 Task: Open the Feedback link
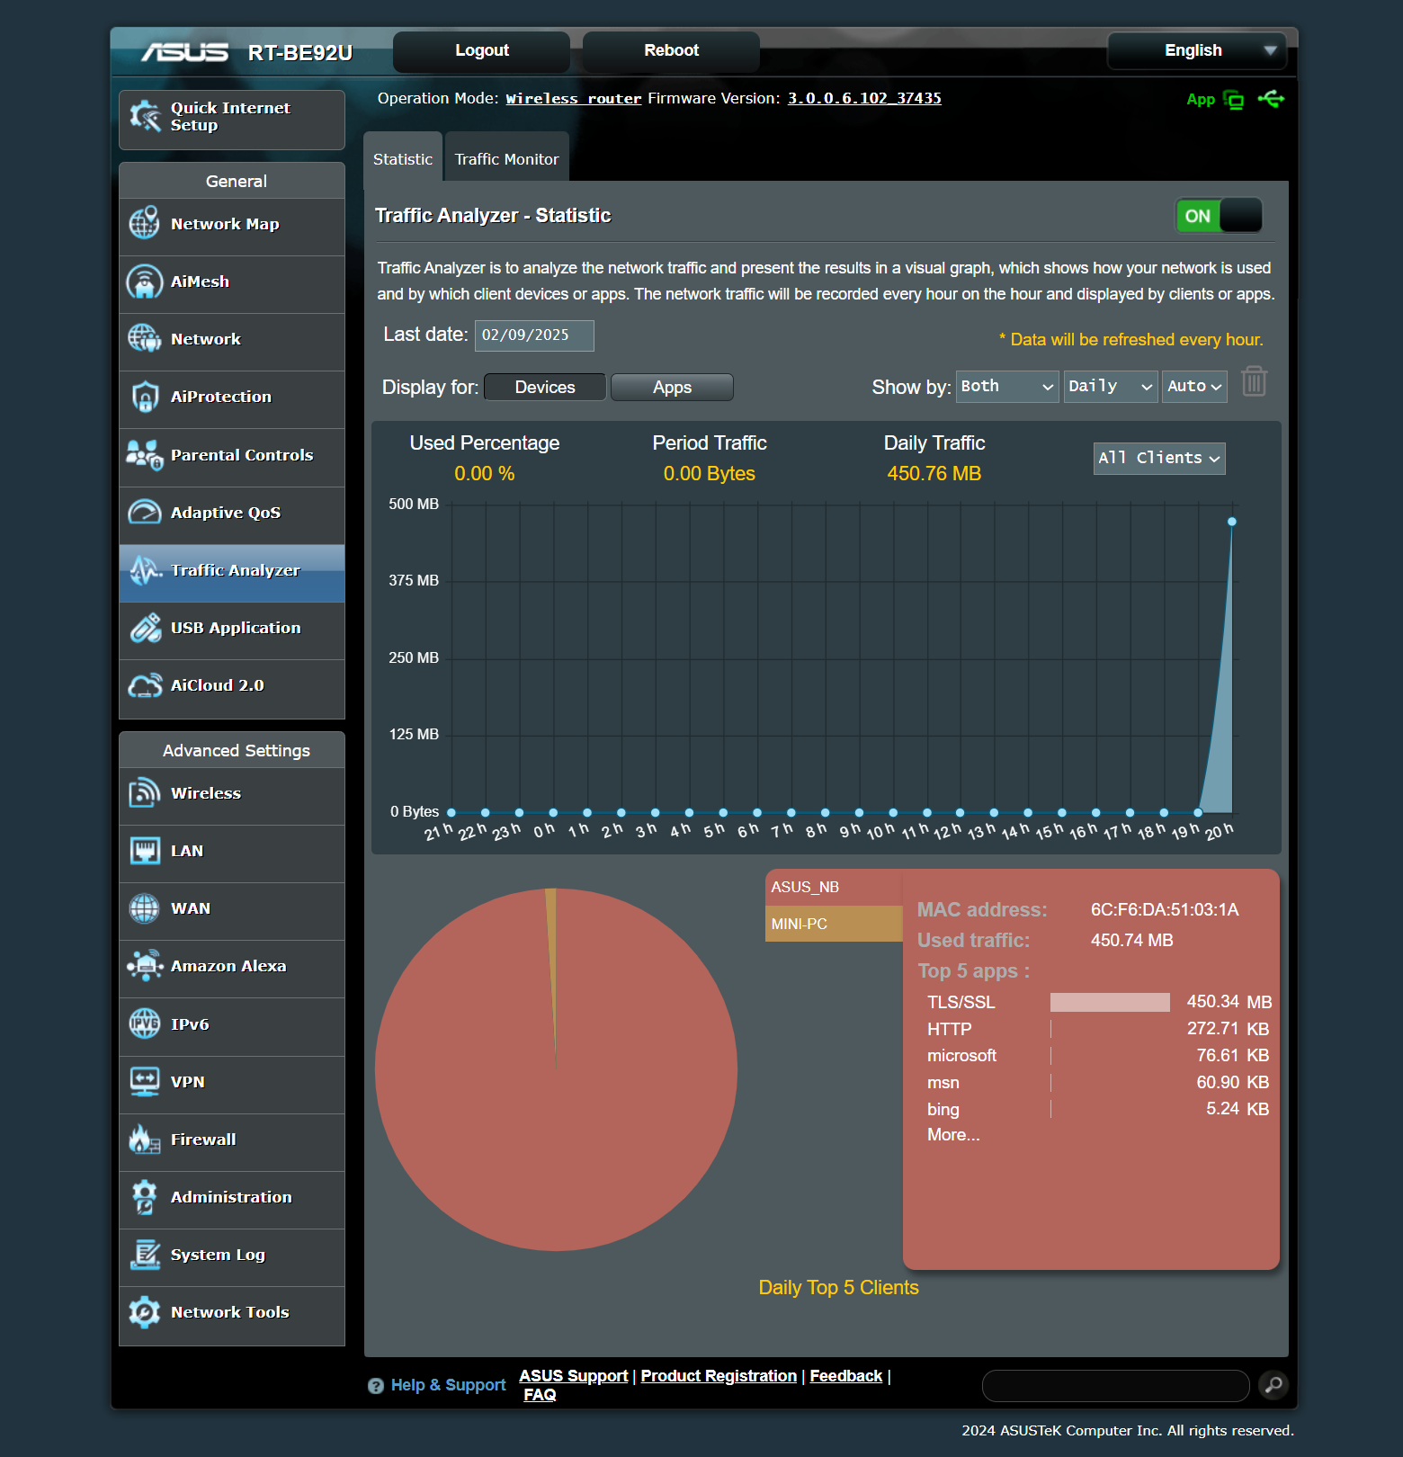(846, 1376)
